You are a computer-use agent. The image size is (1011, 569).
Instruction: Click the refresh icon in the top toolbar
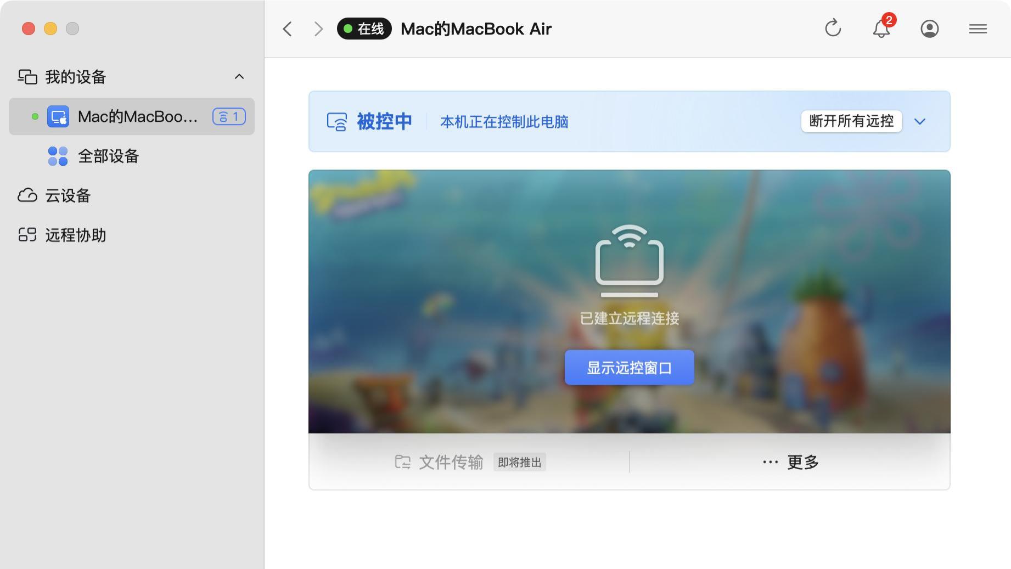(x=833, y=28)
